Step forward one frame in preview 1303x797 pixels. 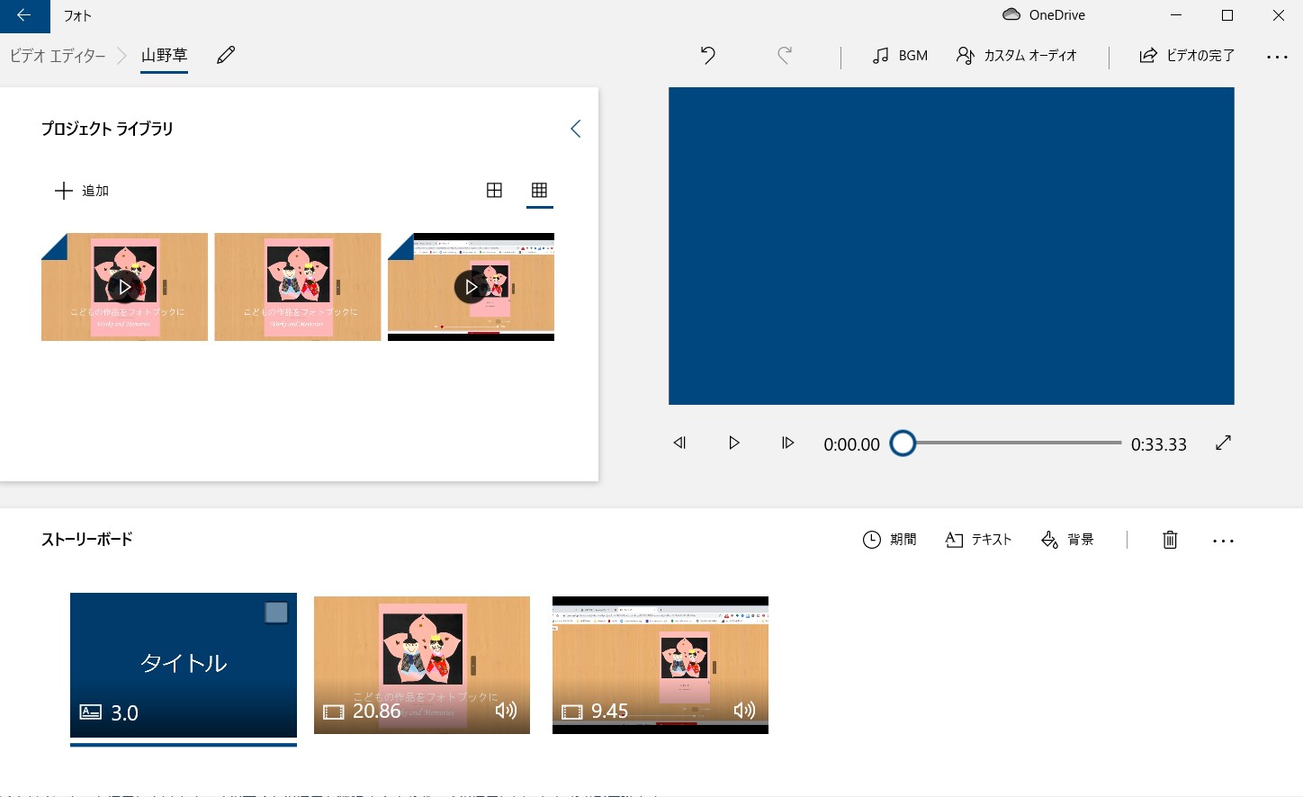[787, 443]
